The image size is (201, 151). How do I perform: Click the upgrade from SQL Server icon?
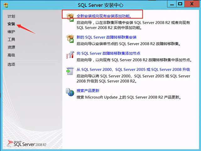[x=70, y=71]
